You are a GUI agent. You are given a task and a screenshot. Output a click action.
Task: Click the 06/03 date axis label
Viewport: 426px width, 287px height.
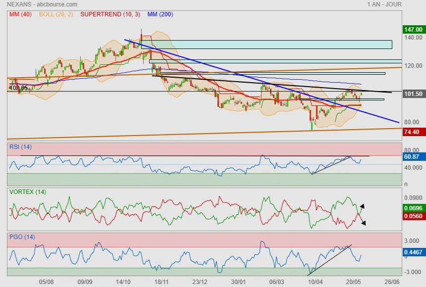(276, 282)
